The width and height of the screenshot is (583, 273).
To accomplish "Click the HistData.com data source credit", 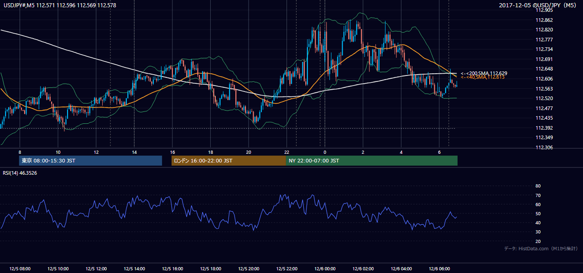I will pos(541,248).
